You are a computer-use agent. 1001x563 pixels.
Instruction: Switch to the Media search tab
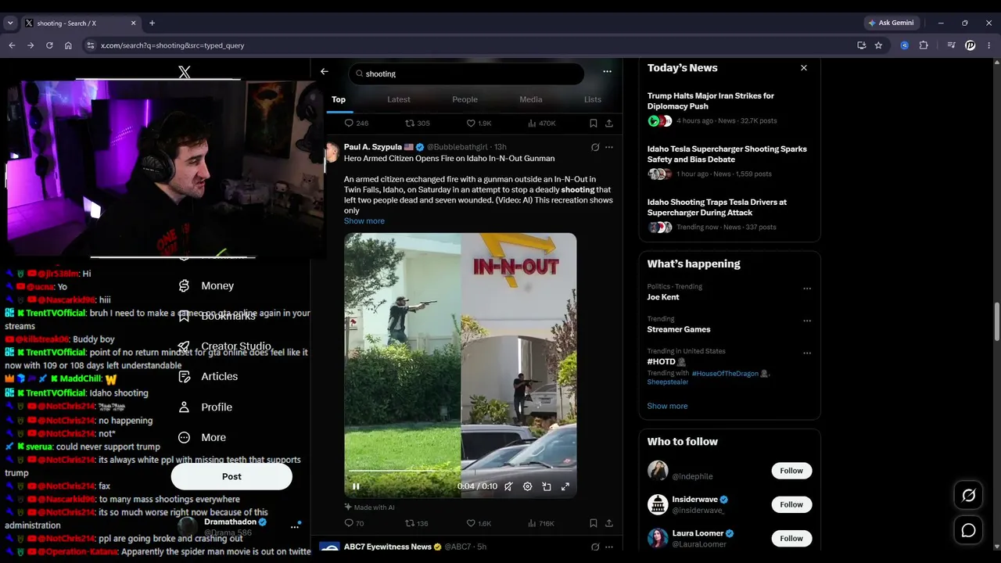[x=531, y=99]
